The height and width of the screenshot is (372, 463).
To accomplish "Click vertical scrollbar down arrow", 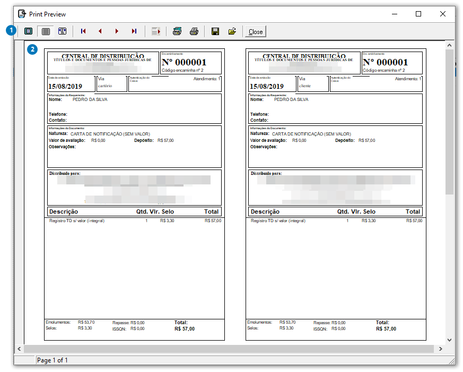I will 449,340.
